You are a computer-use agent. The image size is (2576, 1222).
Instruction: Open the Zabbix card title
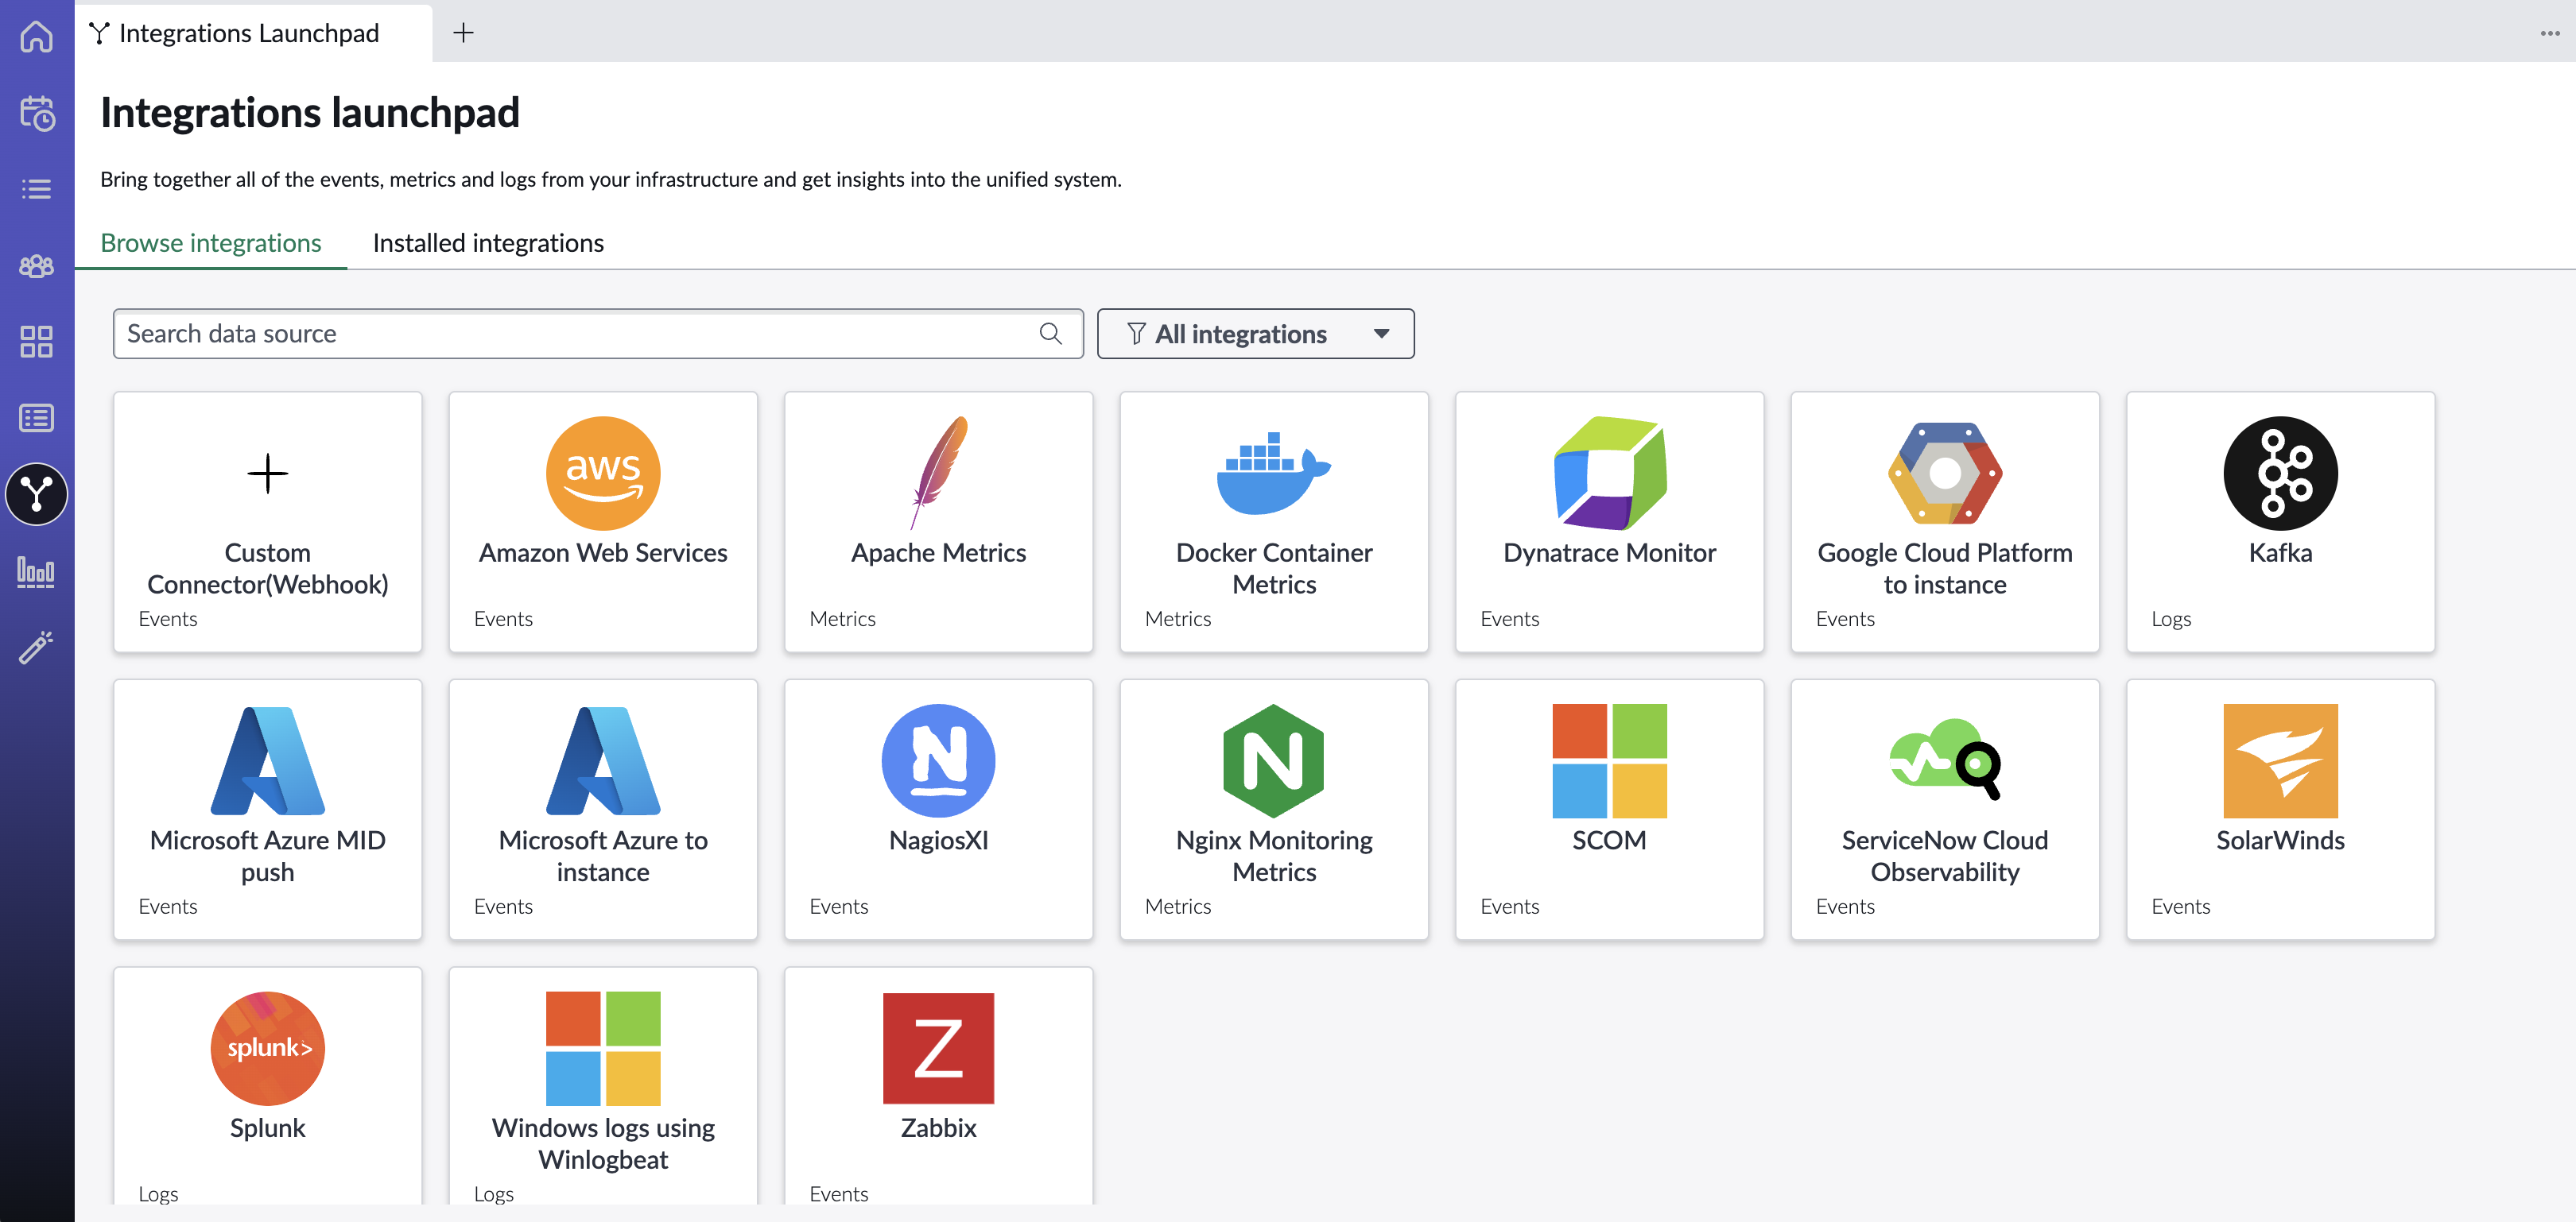tap(939, 1128)
